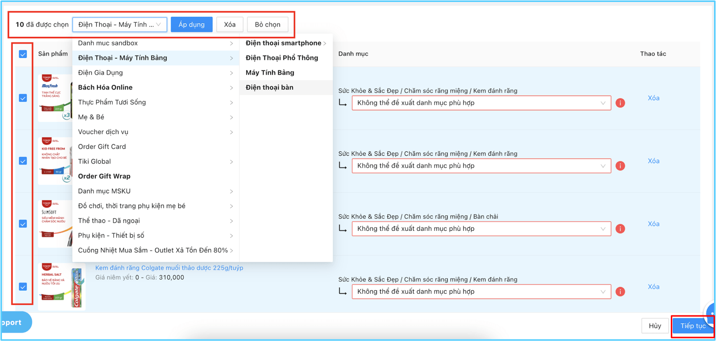Click the Support button at bottom left
This screenshot has height=341, width=716.
tap(16, 323)
